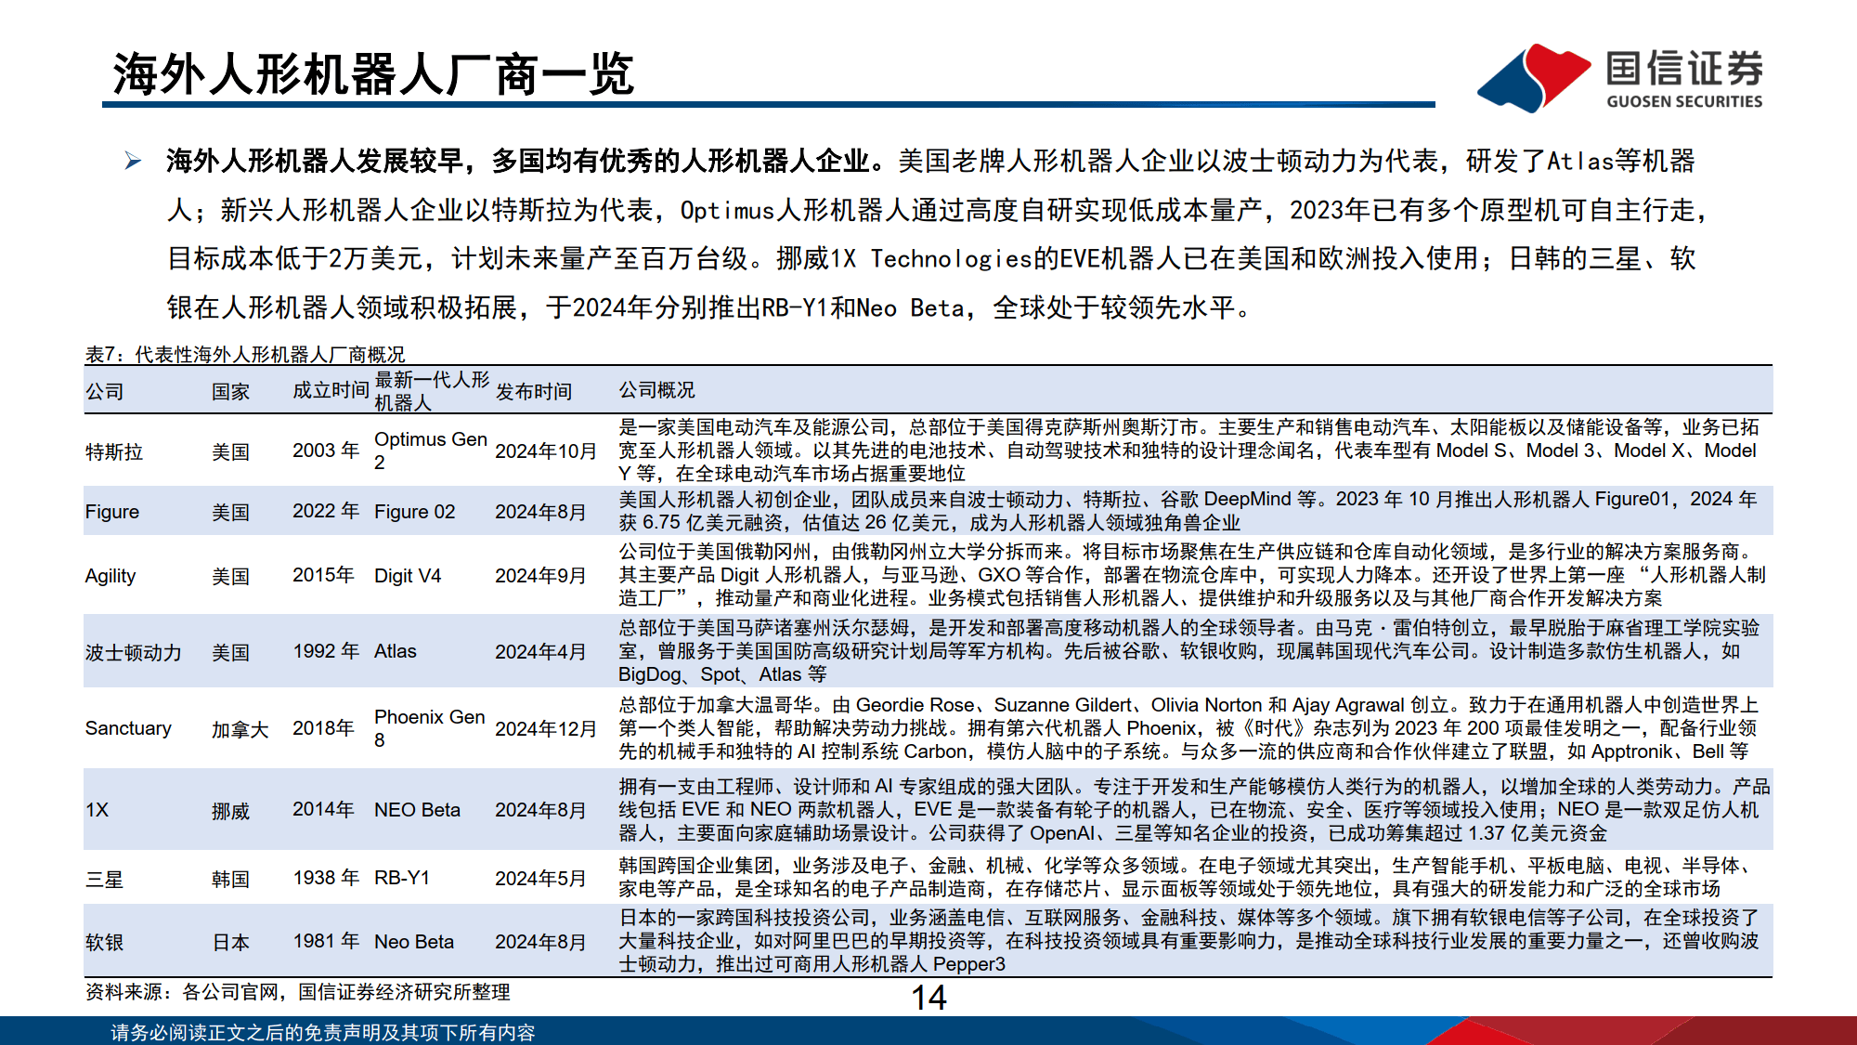
Task: Click the 日本 country cell
Action: click(230, 942)
